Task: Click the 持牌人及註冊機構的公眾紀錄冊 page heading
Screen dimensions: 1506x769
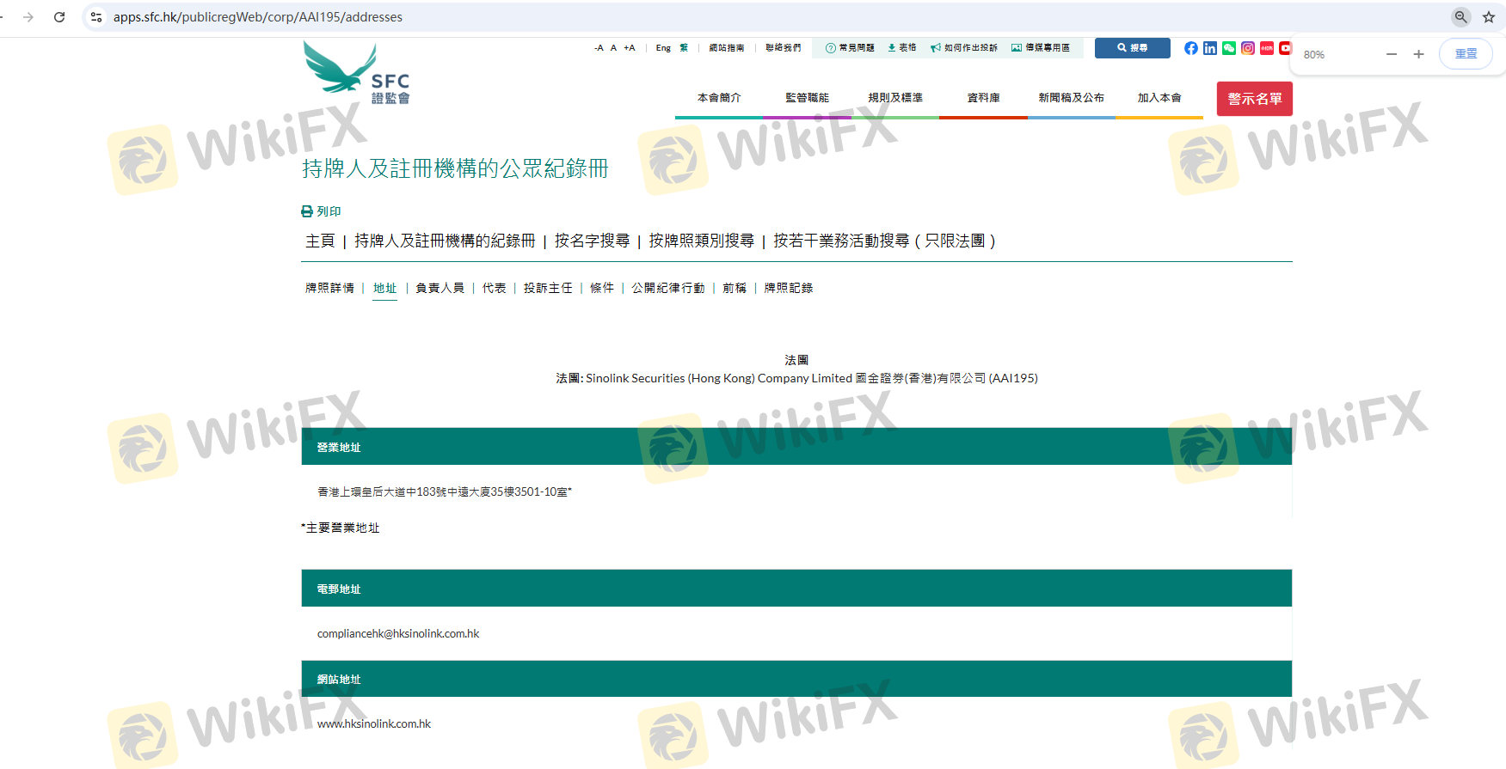Action: pyautogui.click(x=455, y=168)
